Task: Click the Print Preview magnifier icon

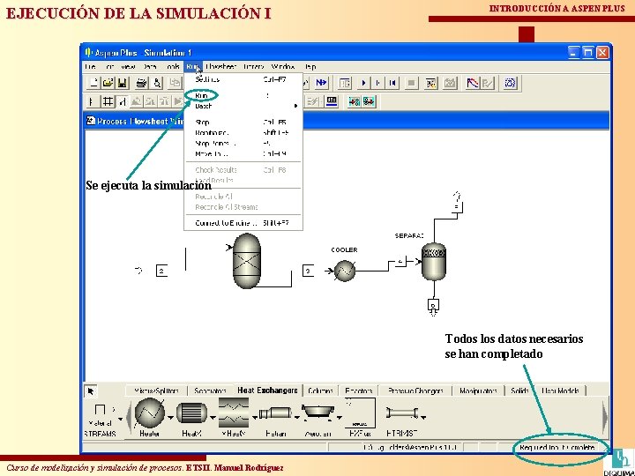Action: (157, 83)
